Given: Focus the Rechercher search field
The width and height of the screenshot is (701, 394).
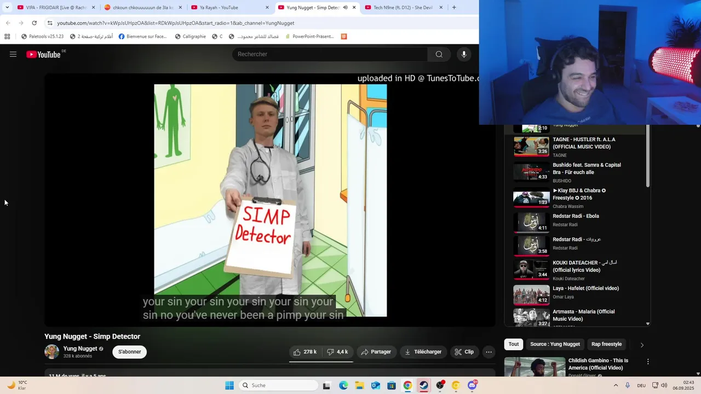Looking at the screenshot, I should pyautogui.click(x=330, y=54).
